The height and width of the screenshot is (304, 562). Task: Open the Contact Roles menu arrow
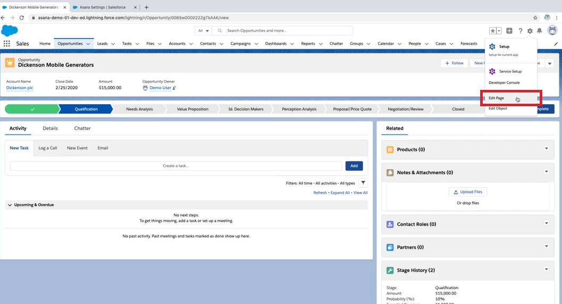point(546,223)
